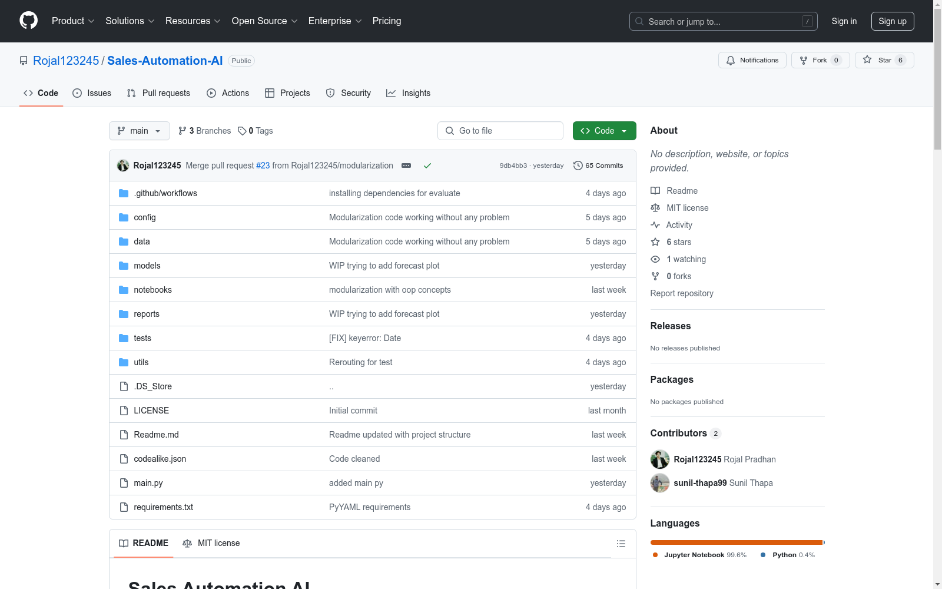Open Rojal123245 contributor avatar in sidebar

pyautogui.click(x=660, y=459)
